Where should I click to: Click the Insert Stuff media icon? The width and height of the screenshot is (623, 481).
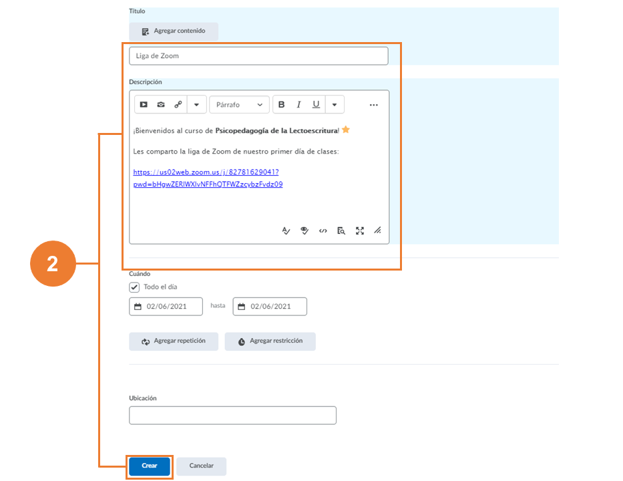pos(144,105)
